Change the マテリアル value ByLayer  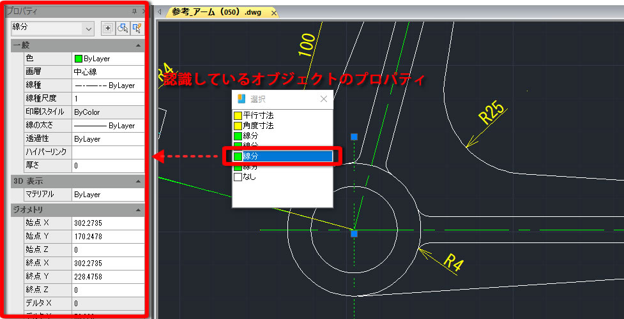[x=108, y=195]
